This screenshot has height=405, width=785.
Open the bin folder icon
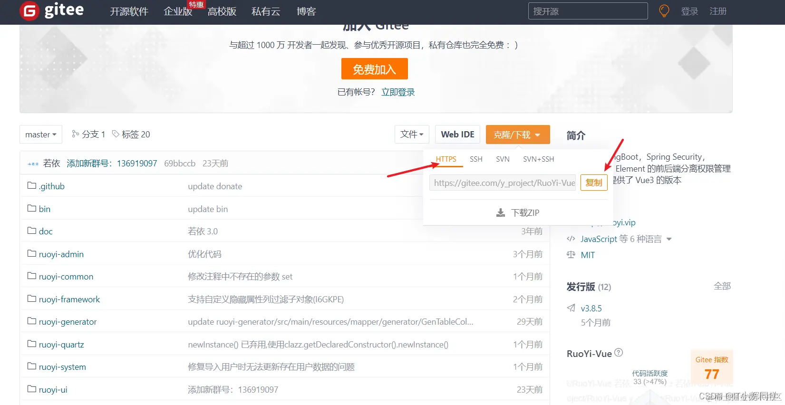point(32,208)
